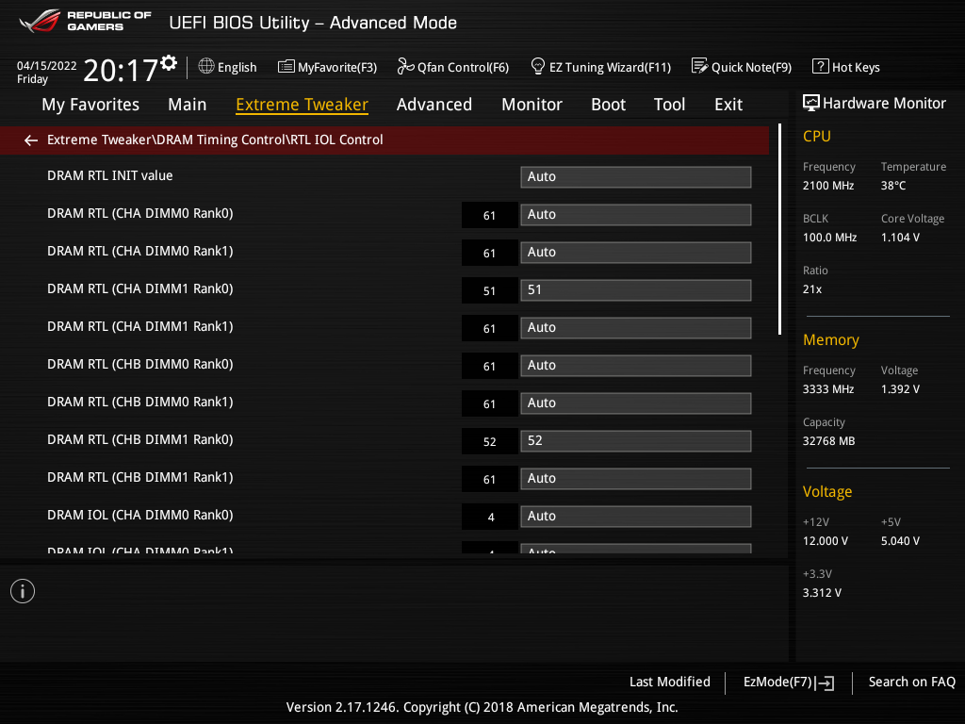Open the Tool tab

pos(670,105)
